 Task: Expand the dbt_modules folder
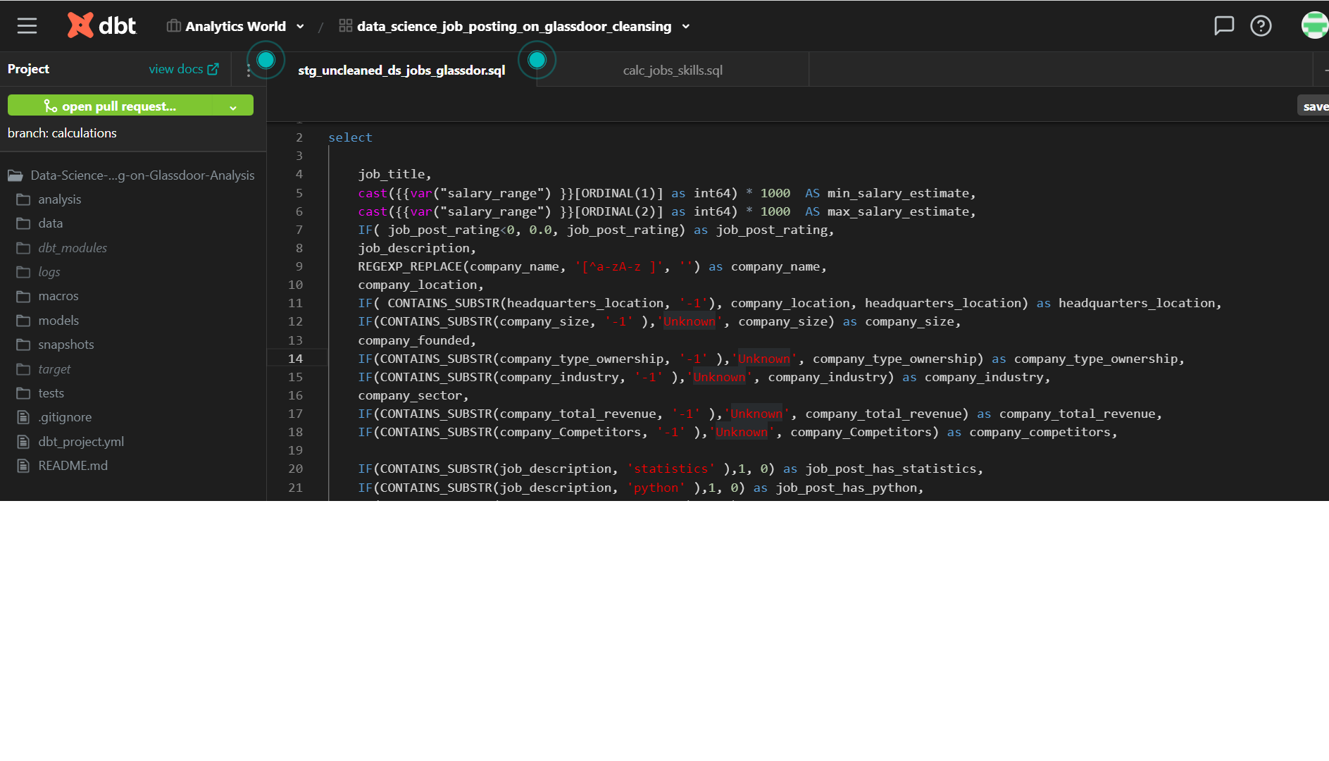pos(23,248)
